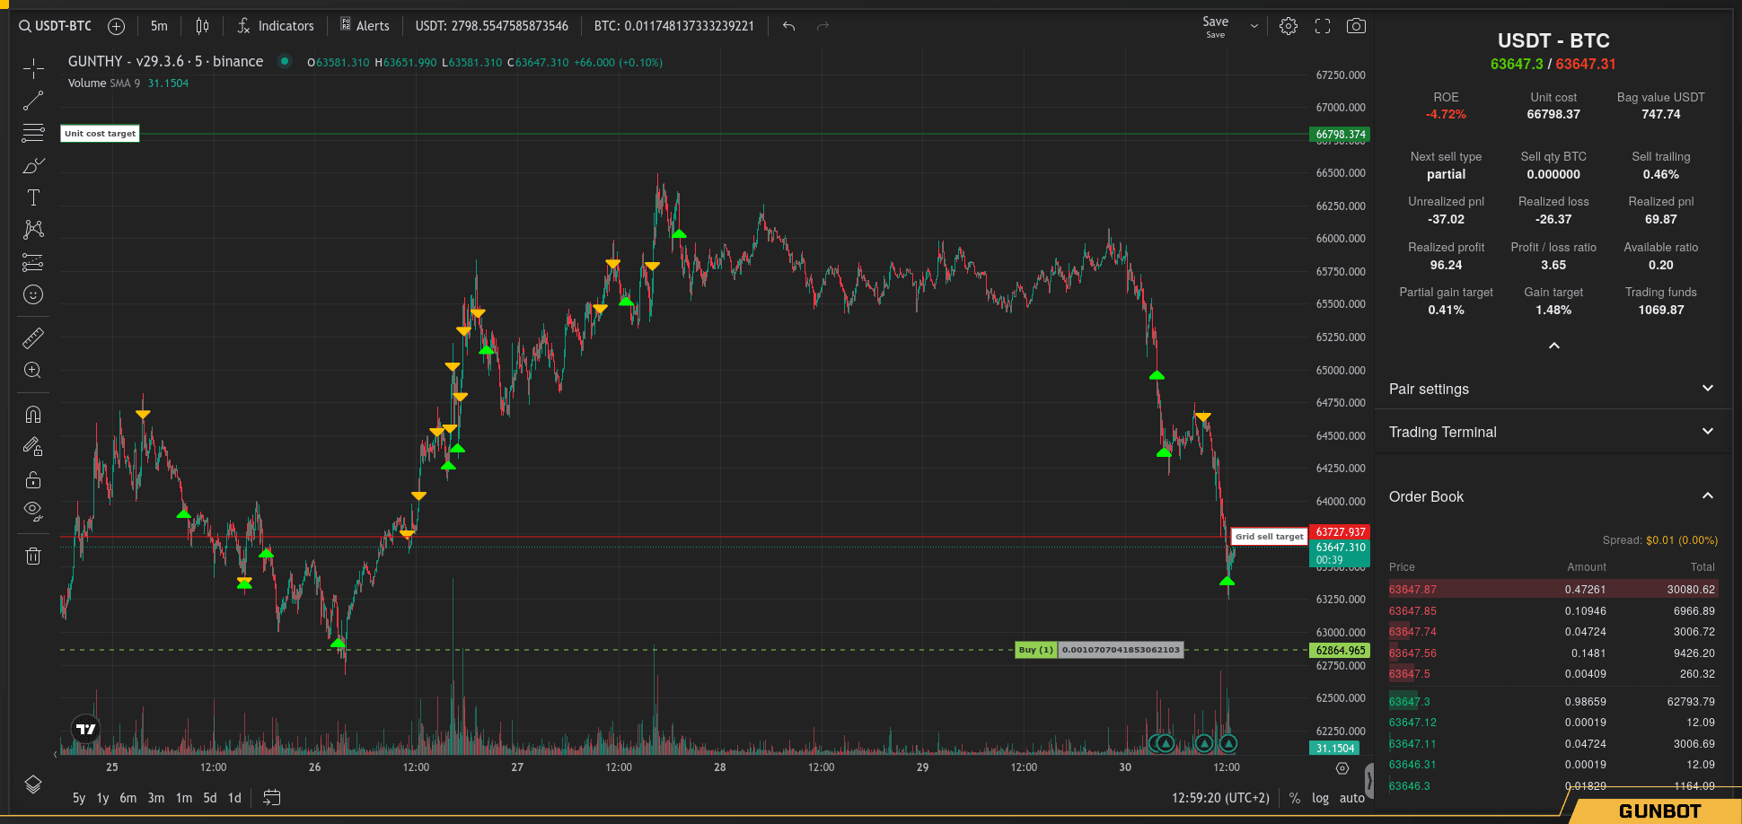1742x824 pixels.
Task: Click the 63647.87 ask price row
Action: pyautogui.click(x=1553, y=590)
